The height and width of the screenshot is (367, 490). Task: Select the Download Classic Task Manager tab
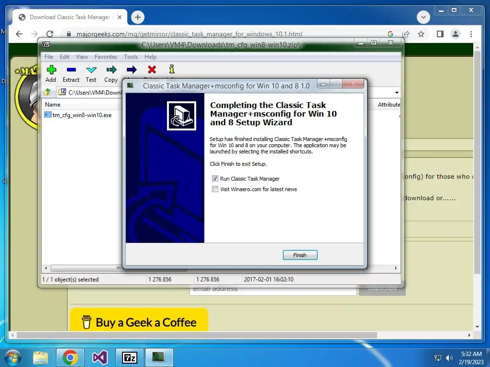pos(70,17)
